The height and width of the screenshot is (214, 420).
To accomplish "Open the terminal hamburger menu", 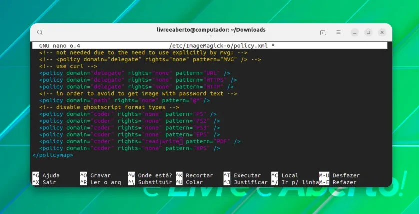I will click(x=339, y=32).
